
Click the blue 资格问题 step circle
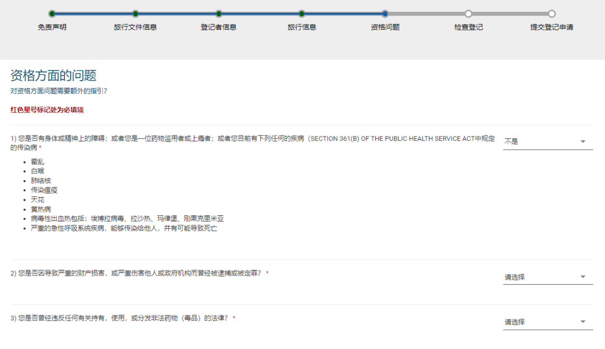point(385,12)
